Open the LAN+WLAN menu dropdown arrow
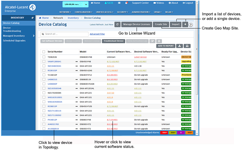The width and height of the screenshot is (243, 150). 86,4
